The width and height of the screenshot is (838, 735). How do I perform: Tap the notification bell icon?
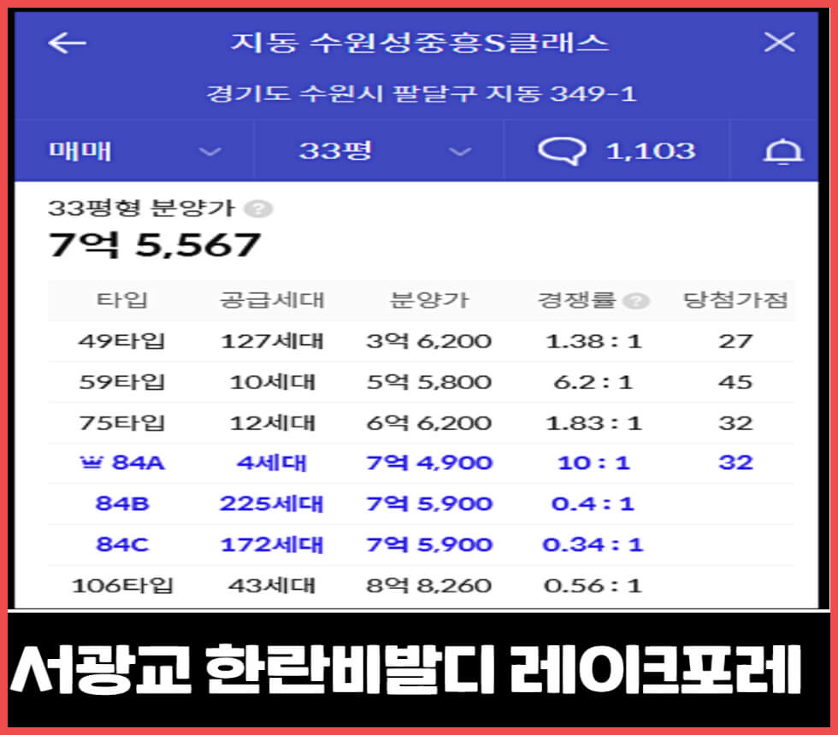[x=782, y=151]
